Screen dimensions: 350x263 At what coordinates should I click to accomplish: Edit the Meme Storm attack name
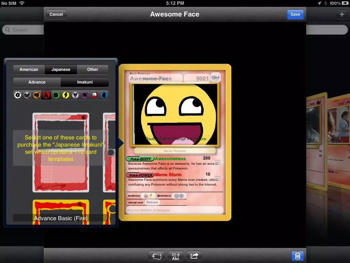pyautogui.click(x=168, y=175)
